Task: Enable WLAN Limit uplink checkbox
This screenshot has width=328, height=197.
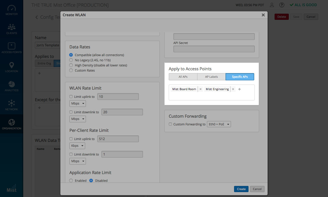Action: tap(71, 97)
